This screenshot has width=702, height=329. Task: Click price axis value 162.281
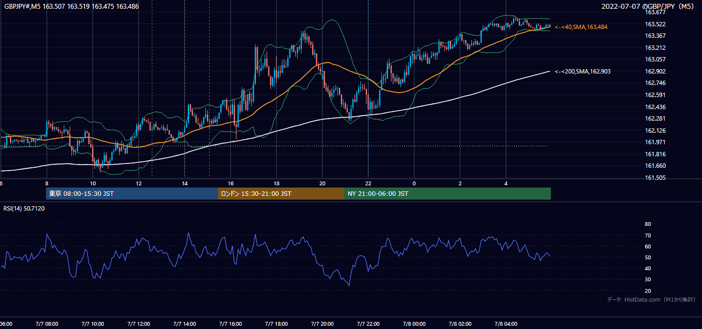(655, 118)
